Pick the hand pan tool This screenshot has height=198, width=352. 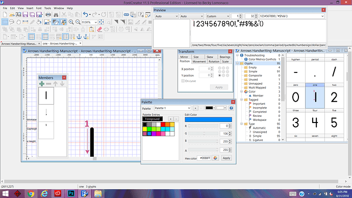pos(18,22)
